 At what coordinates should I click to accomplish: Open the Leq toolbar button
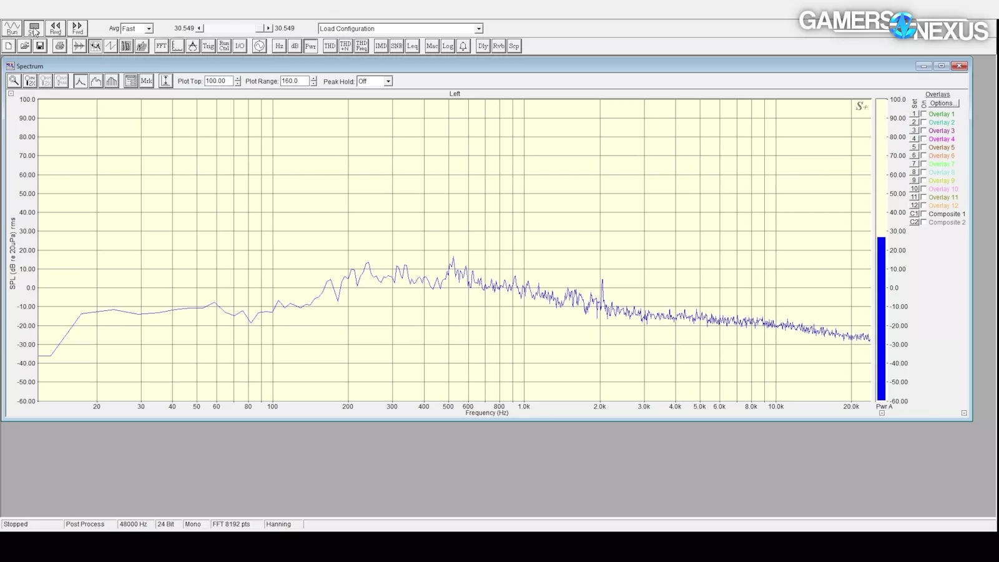[412, 46]
